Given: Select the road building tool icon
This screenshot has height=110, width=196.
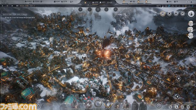Looking at the screenshot, I should pyautogui.click(x=89, y=9).
